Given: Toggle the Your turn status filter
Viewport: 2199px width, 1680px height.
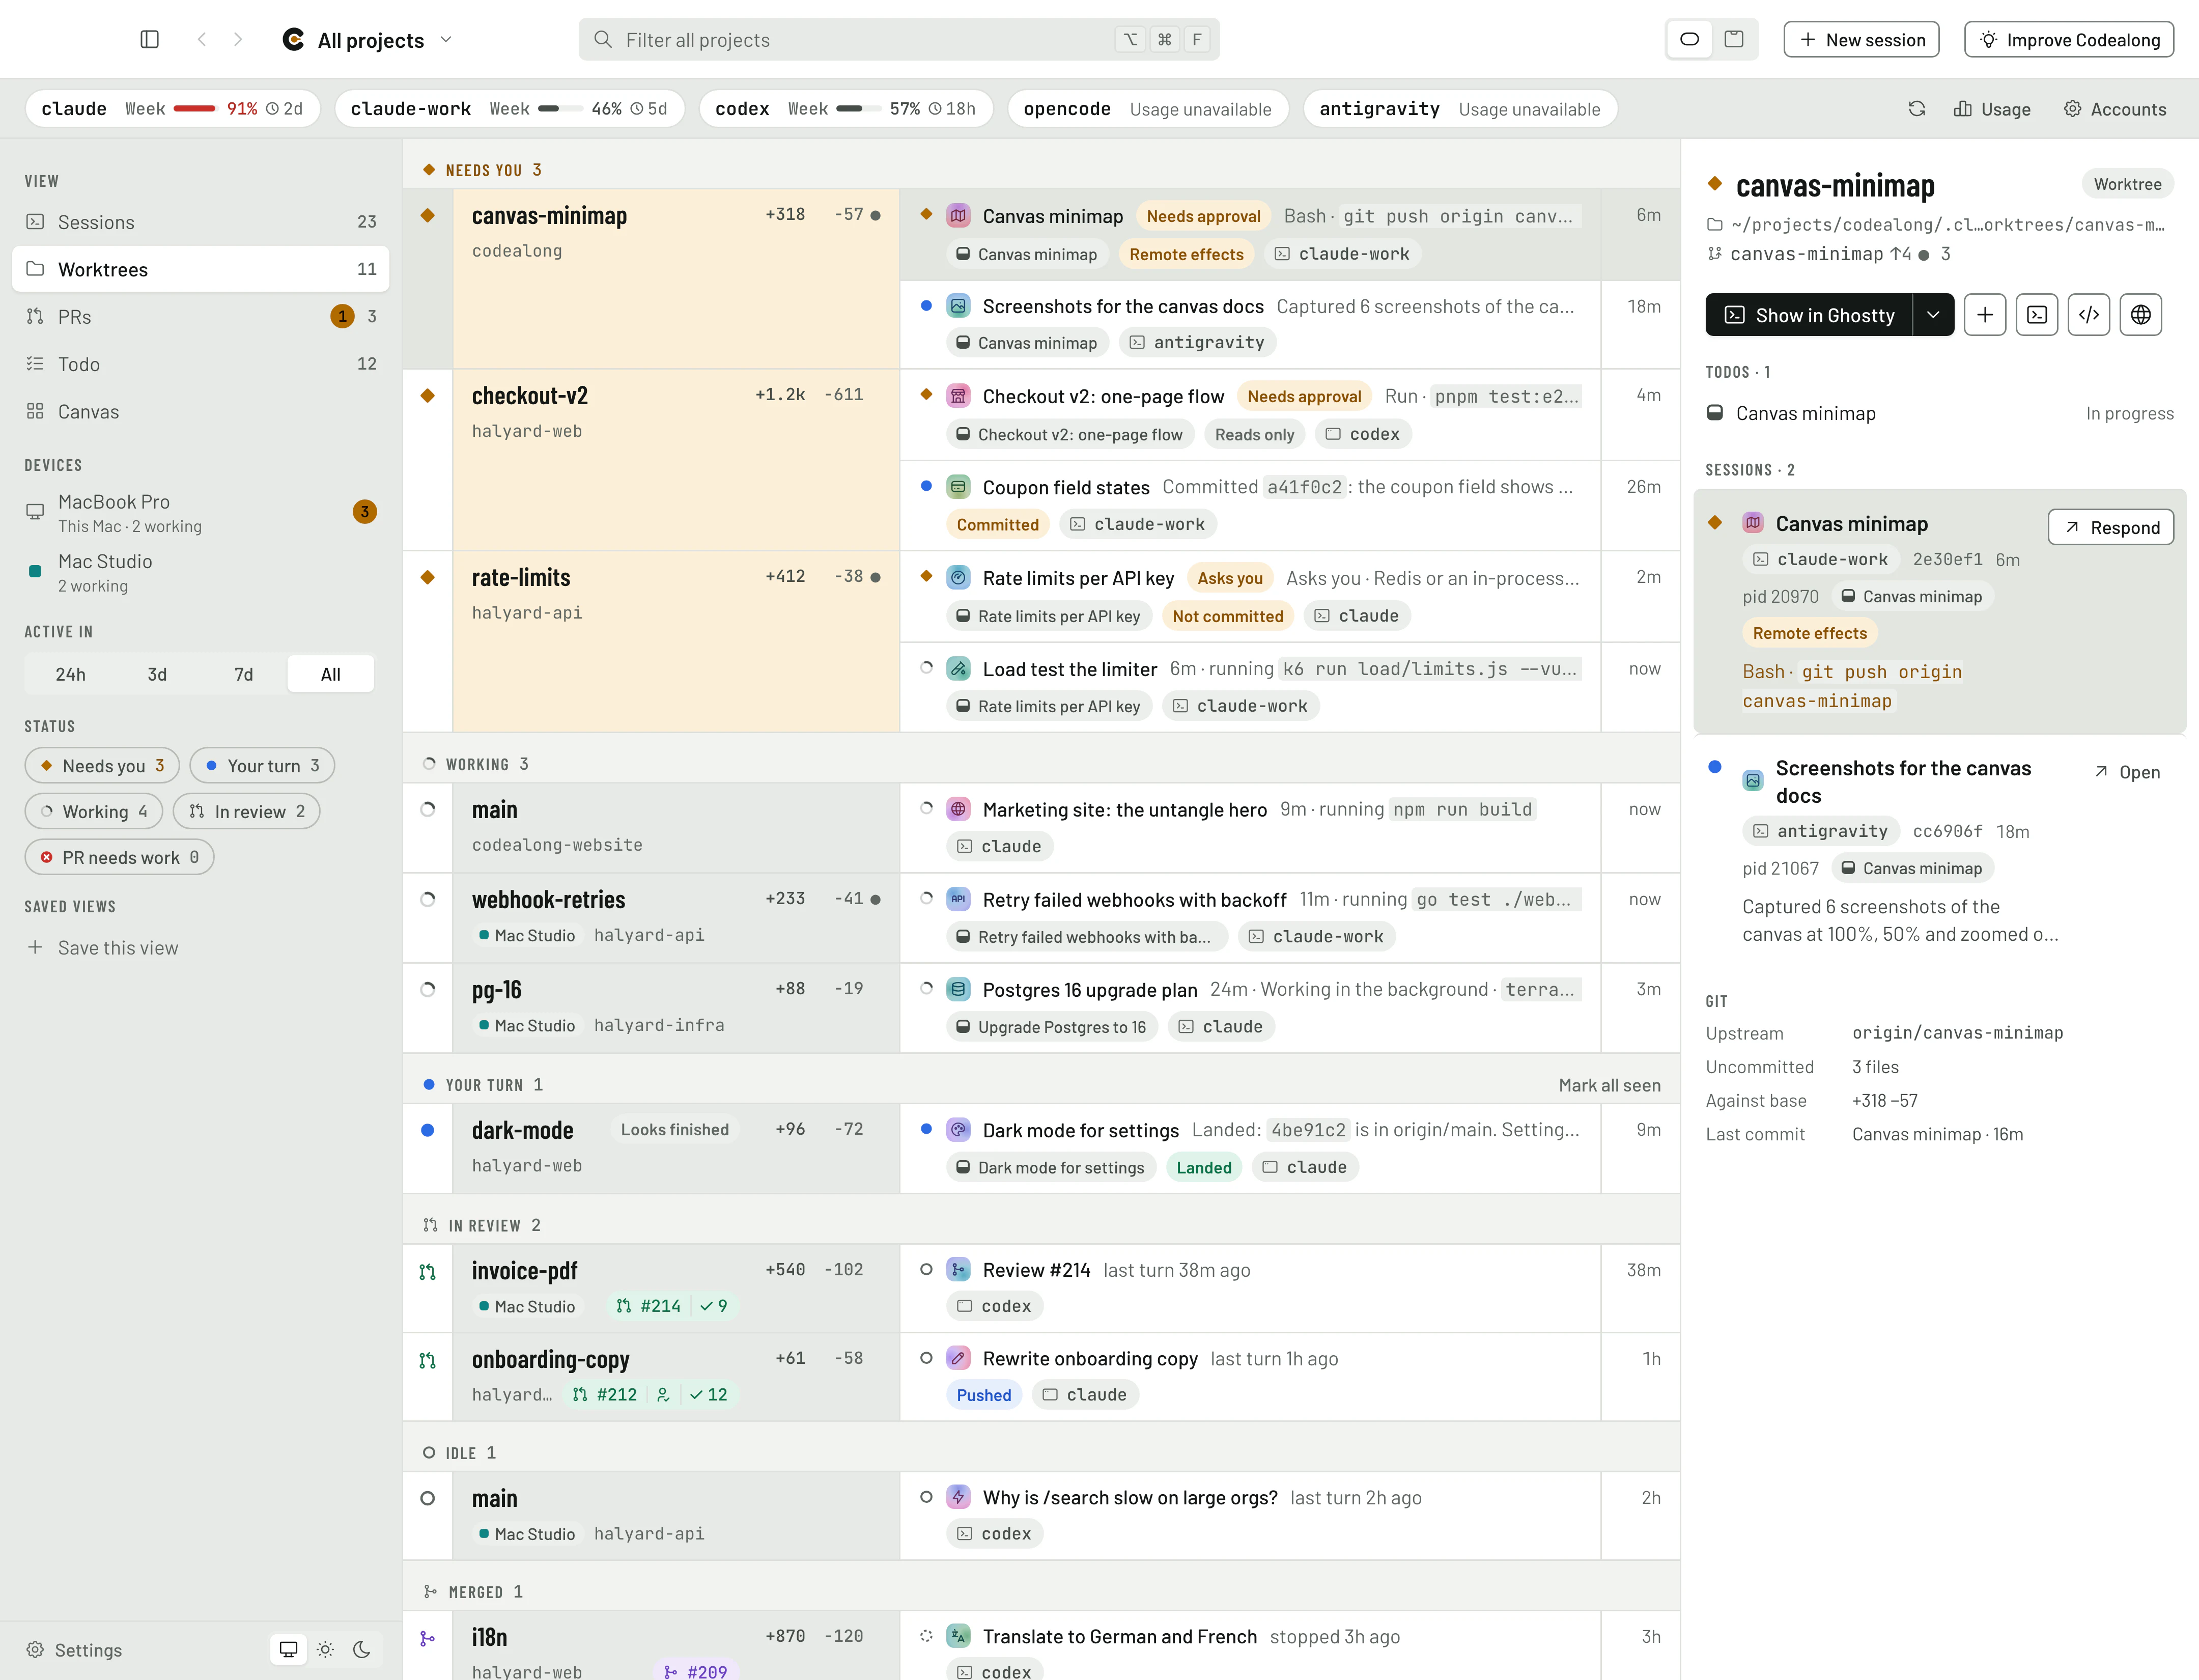Looking at the screenshot, I should point(262,766).
